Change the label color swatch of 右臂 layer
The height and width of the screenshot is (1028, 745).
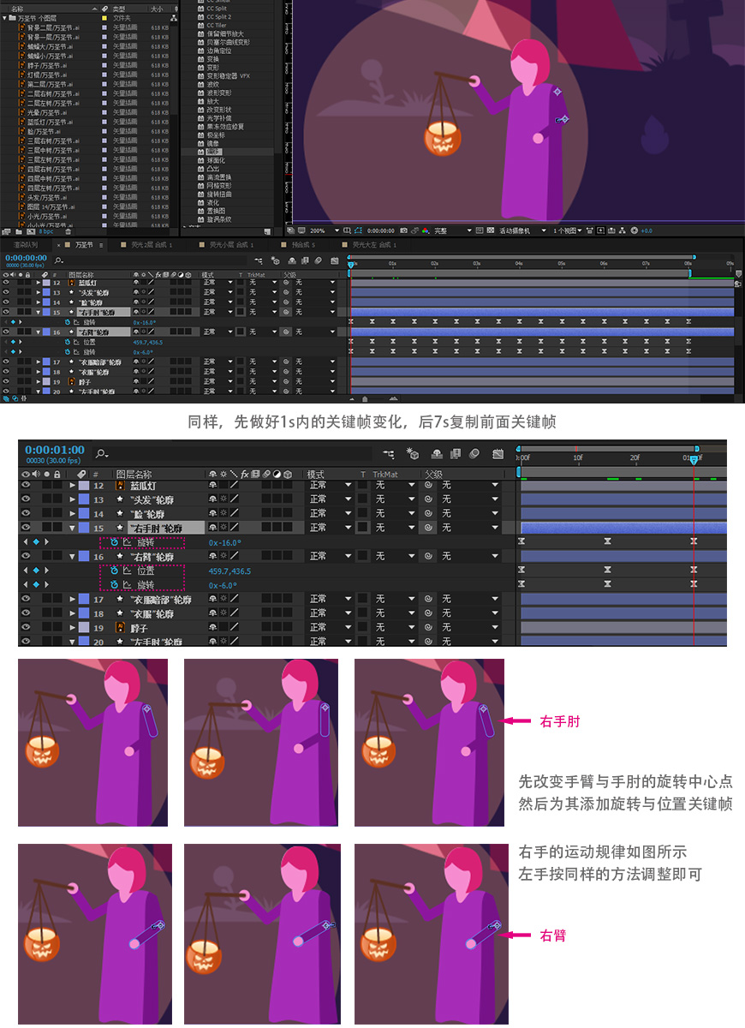(48, 332)
